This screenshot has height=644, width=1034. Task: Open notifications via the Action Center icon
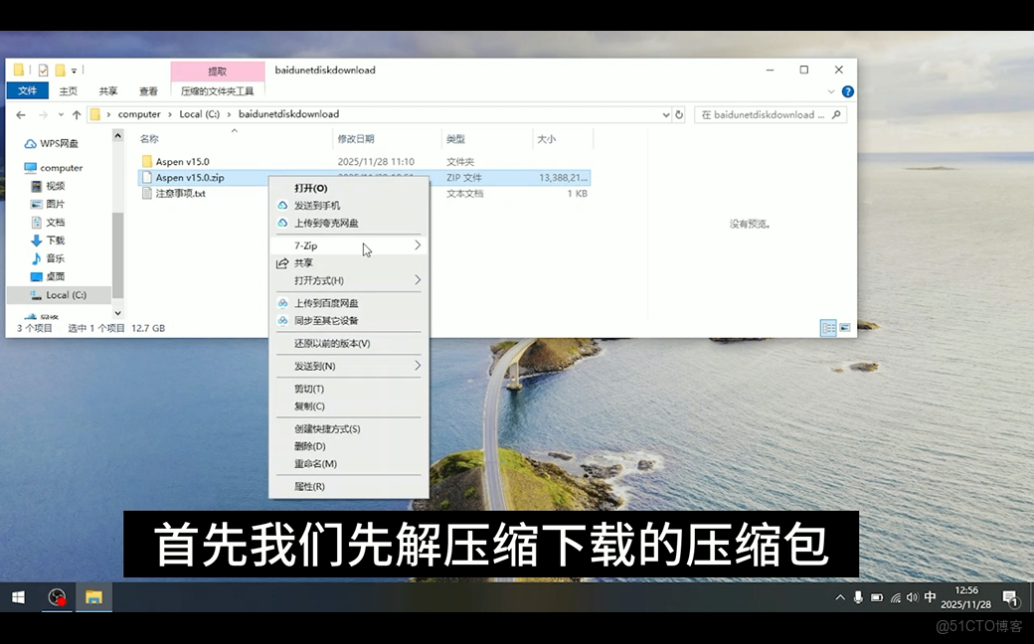(x=1010, y=597)
